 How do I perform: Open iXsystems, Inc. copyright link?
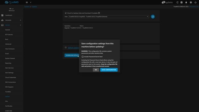click(x=194, y=7)
